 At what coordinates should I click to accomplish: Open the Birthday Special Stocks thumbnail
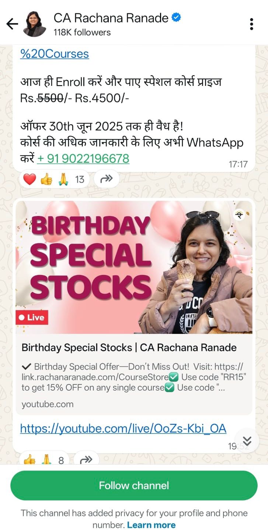134,267
